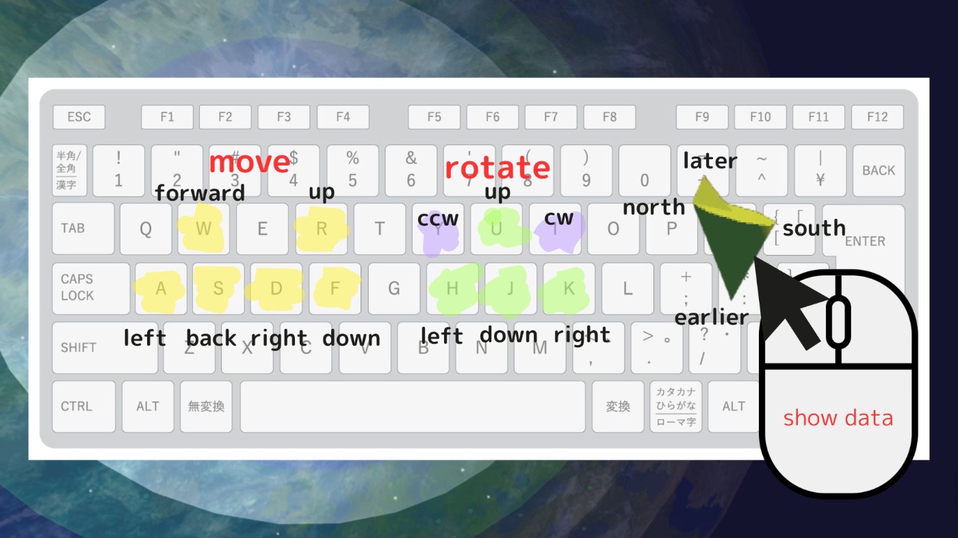Click the 'show data' mouse label
The width and height of the screenshot is (958, 538).
[x=838, y=418]
